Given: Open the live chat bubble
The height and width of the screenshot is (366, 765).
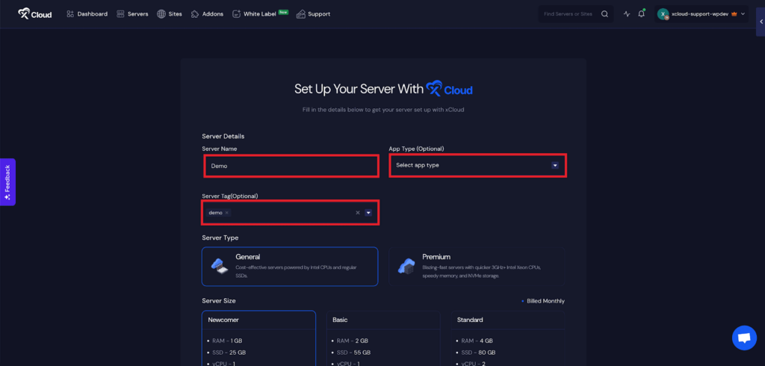Looking at the screenshot, I should pyautogui.click(x=744, y=338).
